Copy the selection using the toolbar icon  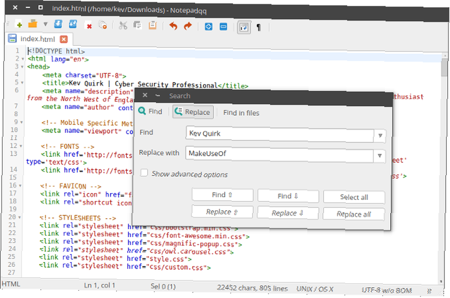pyautogui.click(x=137, y=25)
